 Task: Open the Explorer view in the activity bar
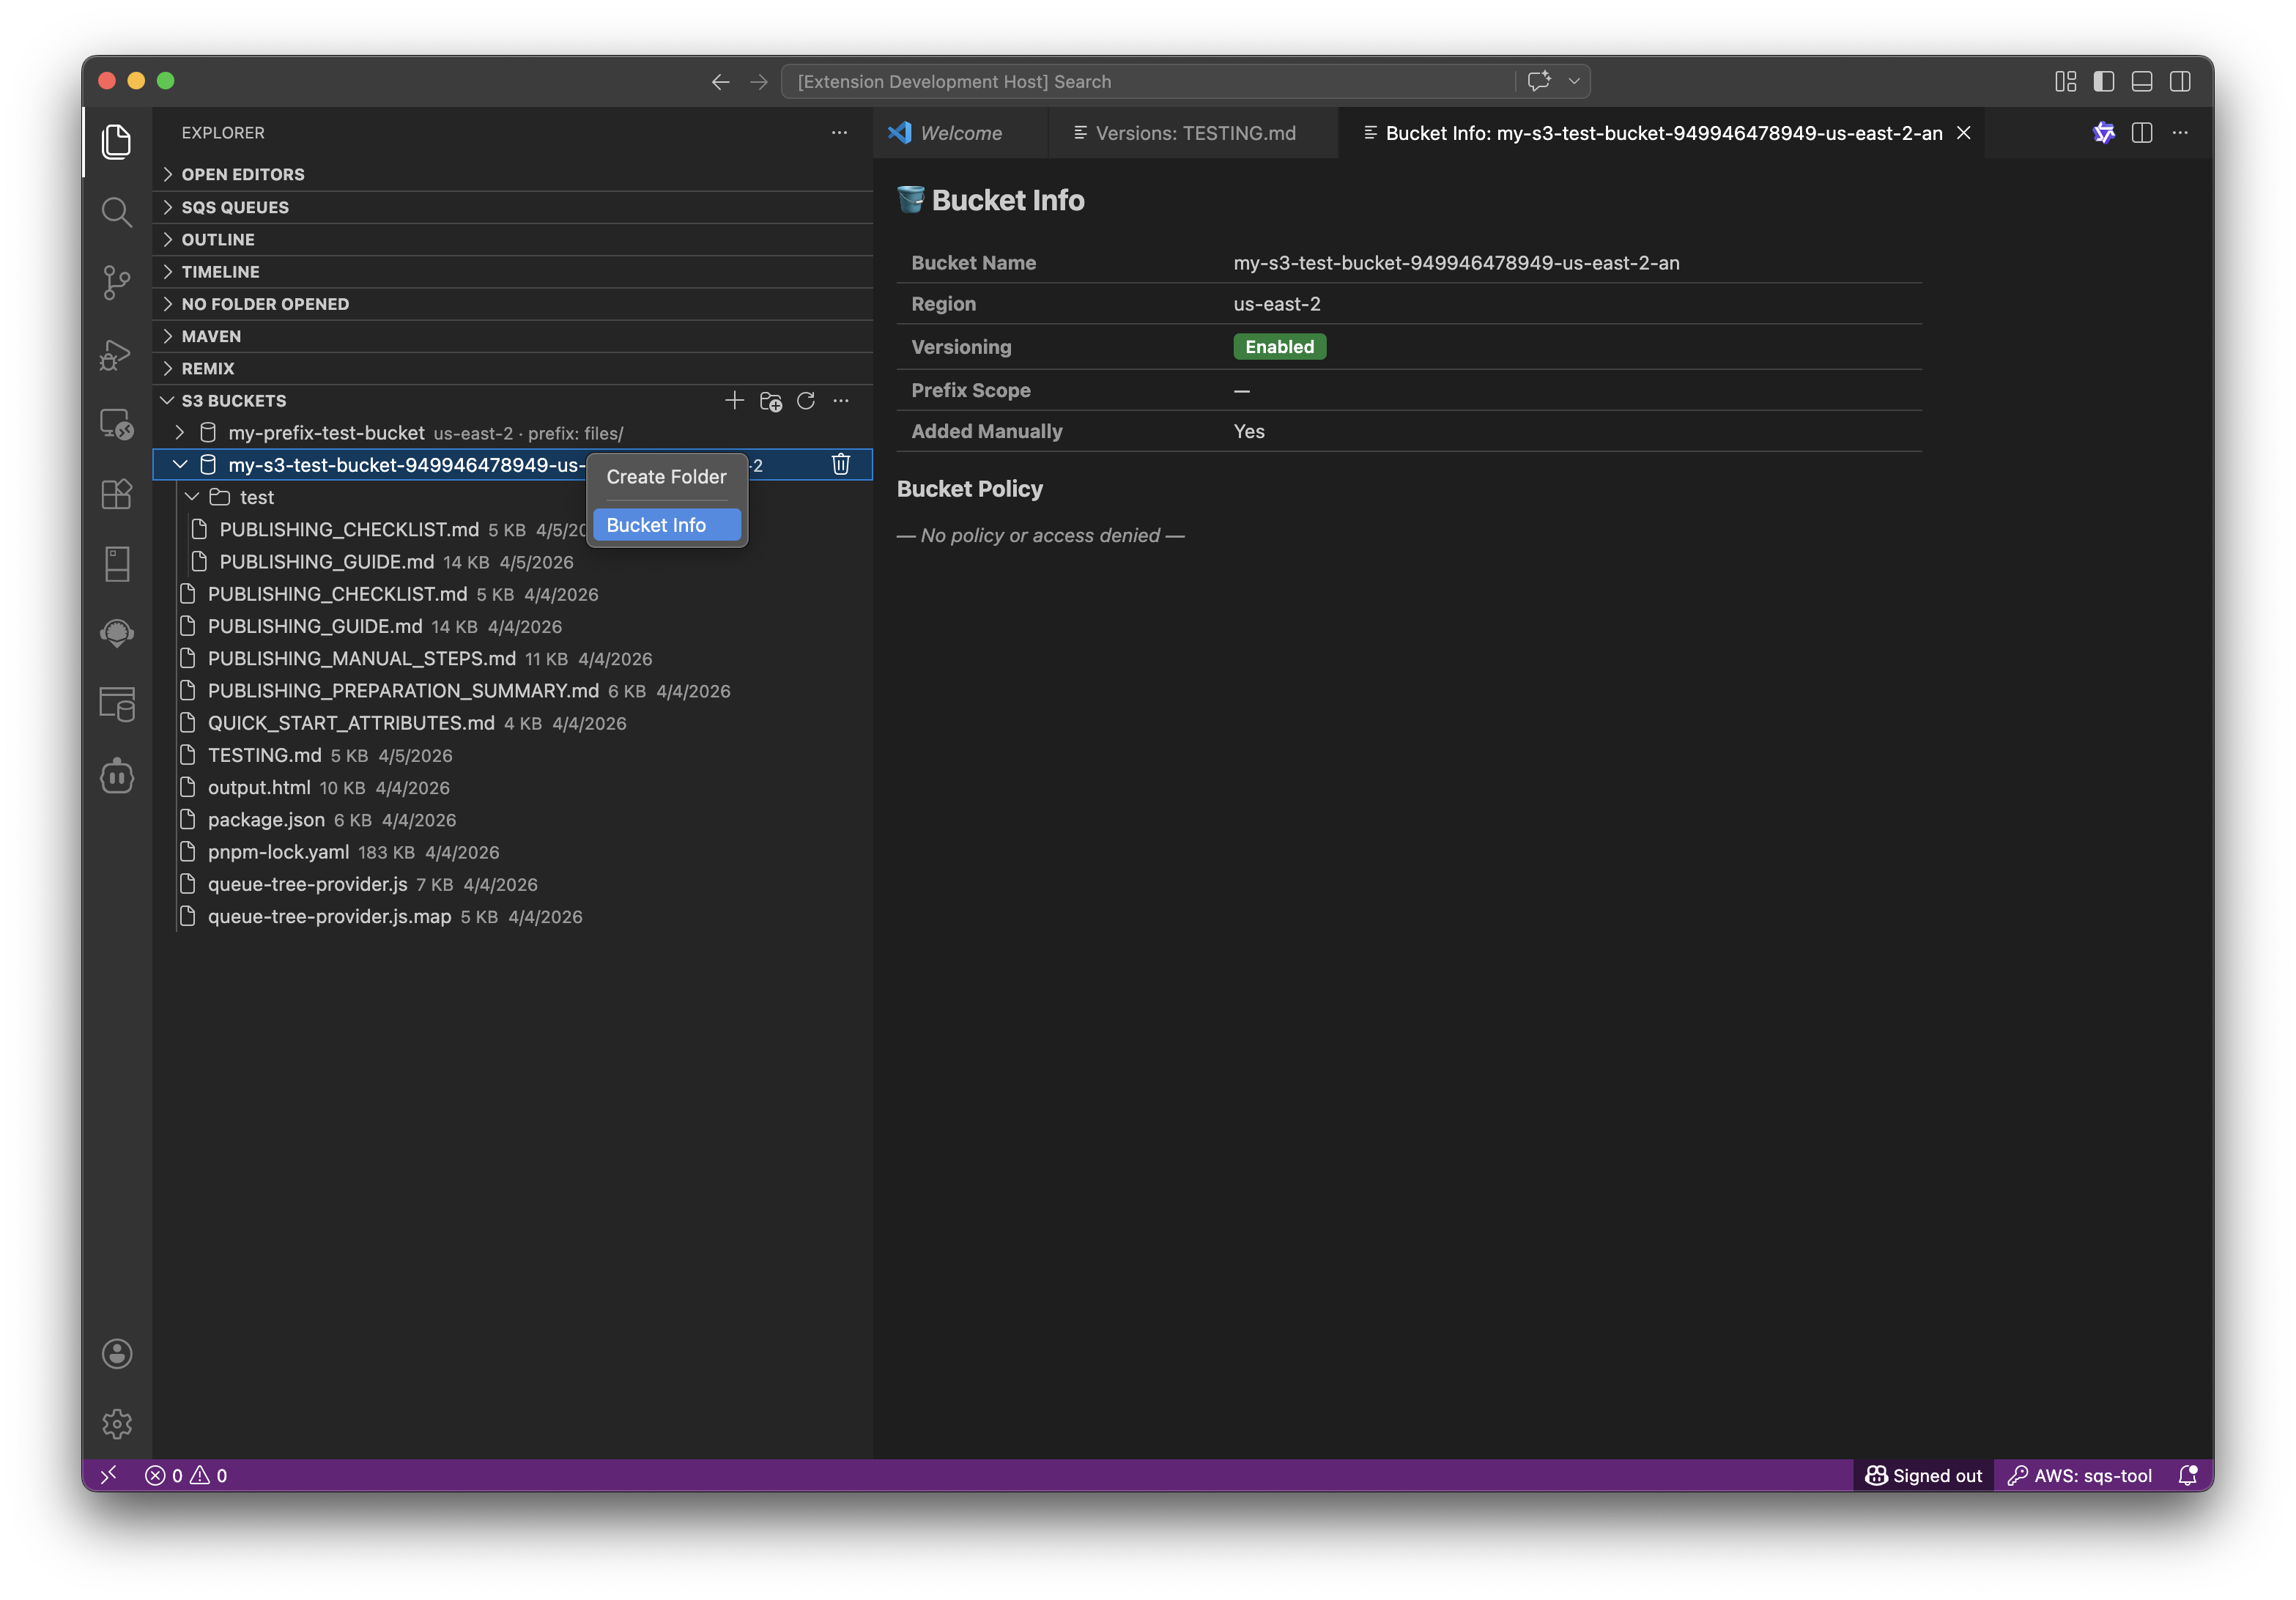pyautogui.click(x=117, y=142)
